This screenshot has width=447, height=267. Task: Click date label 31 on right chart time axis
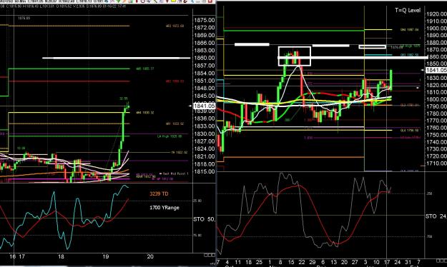tap(408, 262)
